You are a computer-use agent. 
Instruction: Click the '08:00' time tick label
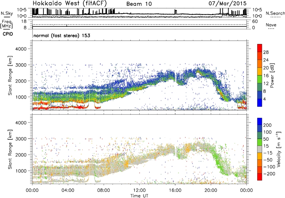click(x=103, y=190)
